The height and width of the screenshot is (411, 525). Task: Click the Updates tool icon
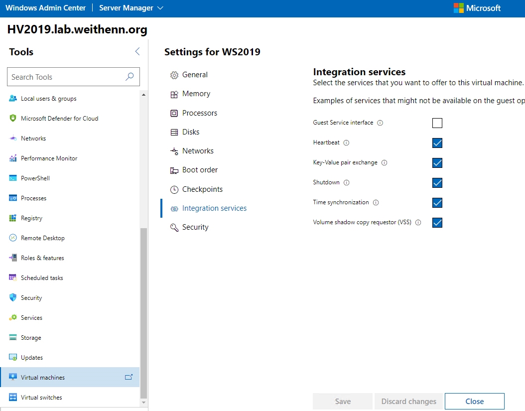point(13,357)
